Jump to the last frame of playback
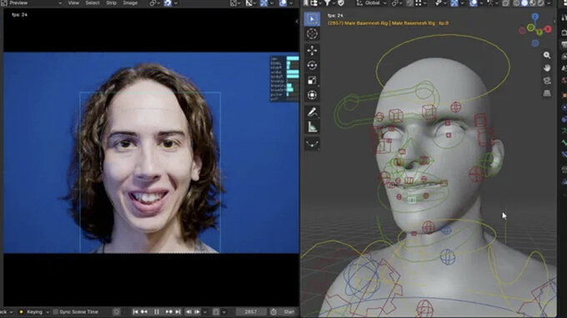Screen dimensions: 567x318 (178, 312)
